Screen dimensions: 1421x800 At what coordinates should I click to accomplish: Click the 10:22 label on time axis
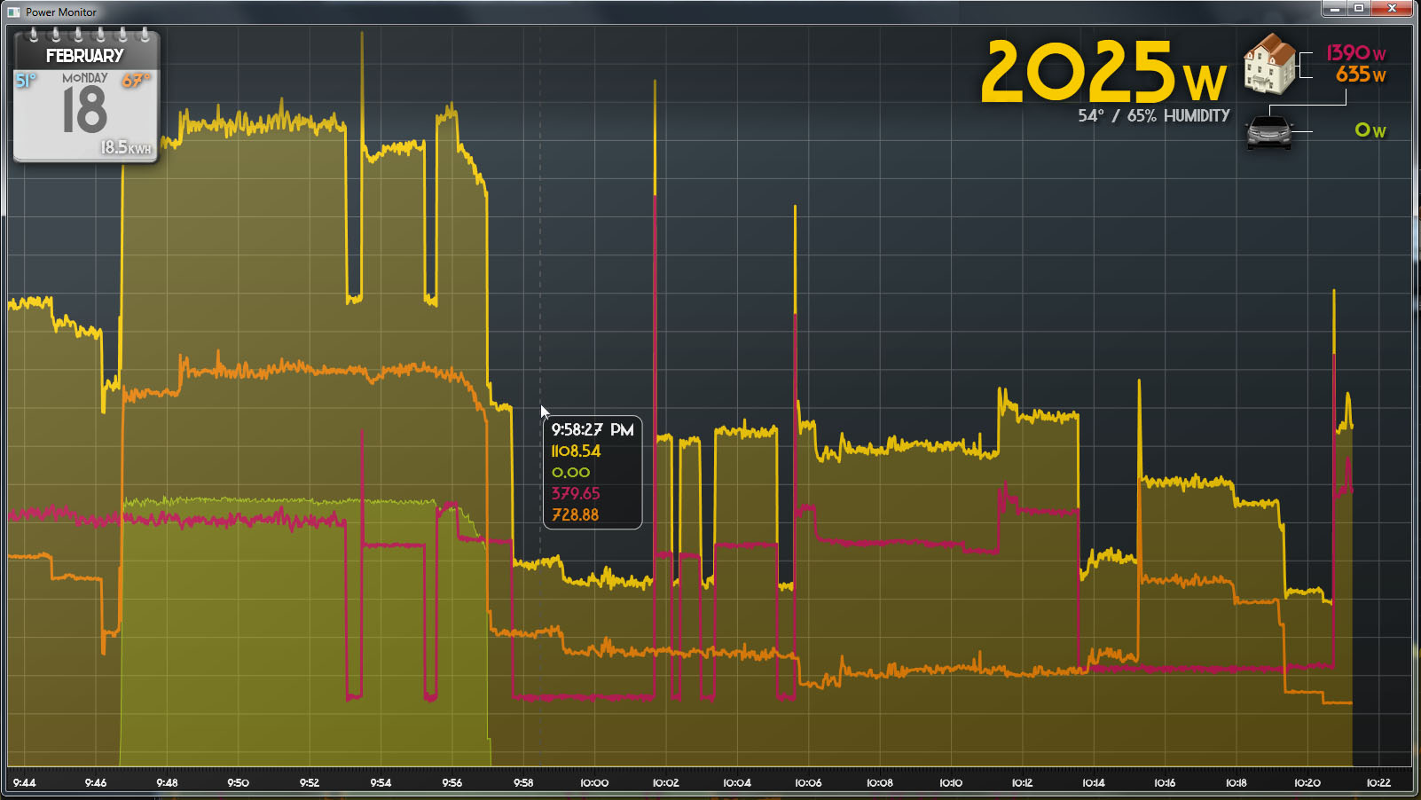click(1378, 783)
